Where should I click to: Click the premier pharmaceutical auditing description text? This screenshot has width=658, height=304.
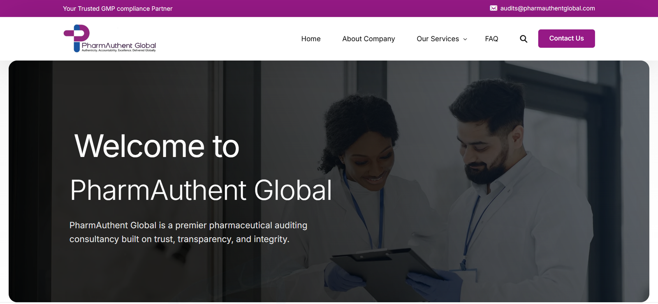(x=188, y=232)
